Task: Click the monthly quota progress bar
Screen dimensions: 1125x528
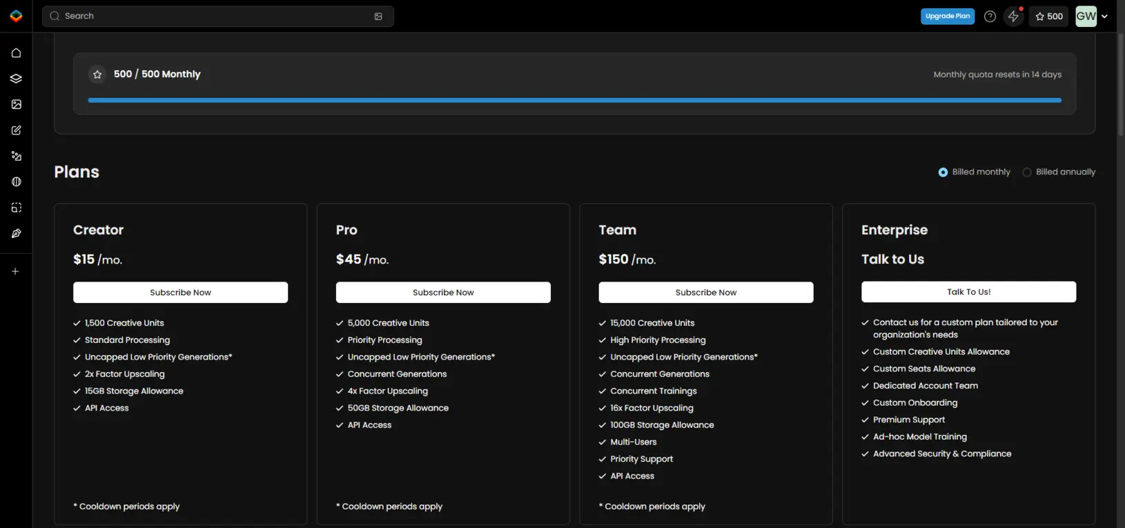Action: click(x=574, y=101)
